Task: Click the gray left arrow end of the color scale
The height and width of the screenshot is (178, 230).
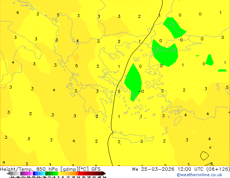Action: point(8,174)
